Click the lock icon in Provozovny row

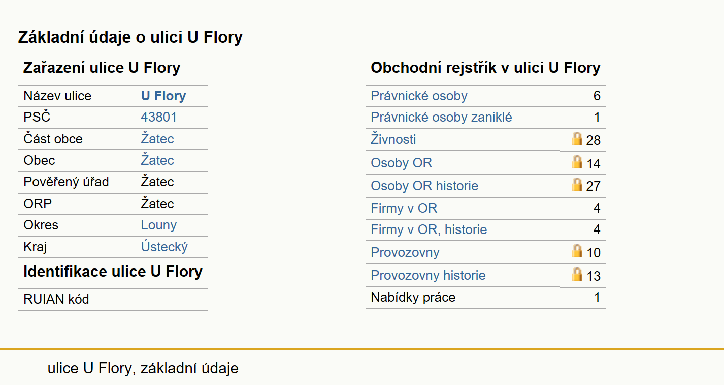point(577,251)
